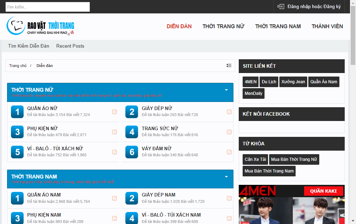Click the Rao Vặt Thời Trang logo
Viewport: 356px width, 224px height.
coord(40,26)
